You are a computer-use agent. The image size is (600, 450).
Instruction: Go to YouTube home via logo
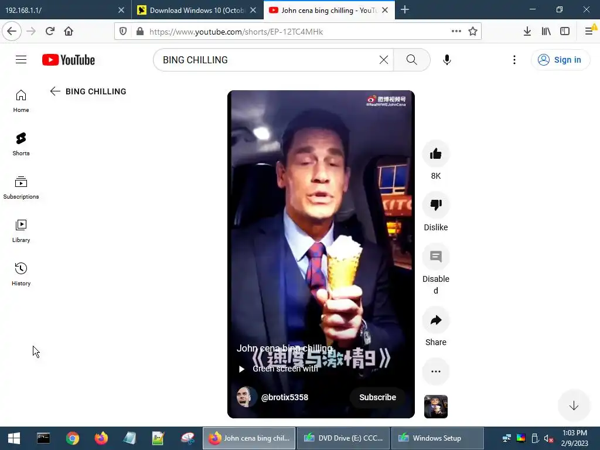69,60
